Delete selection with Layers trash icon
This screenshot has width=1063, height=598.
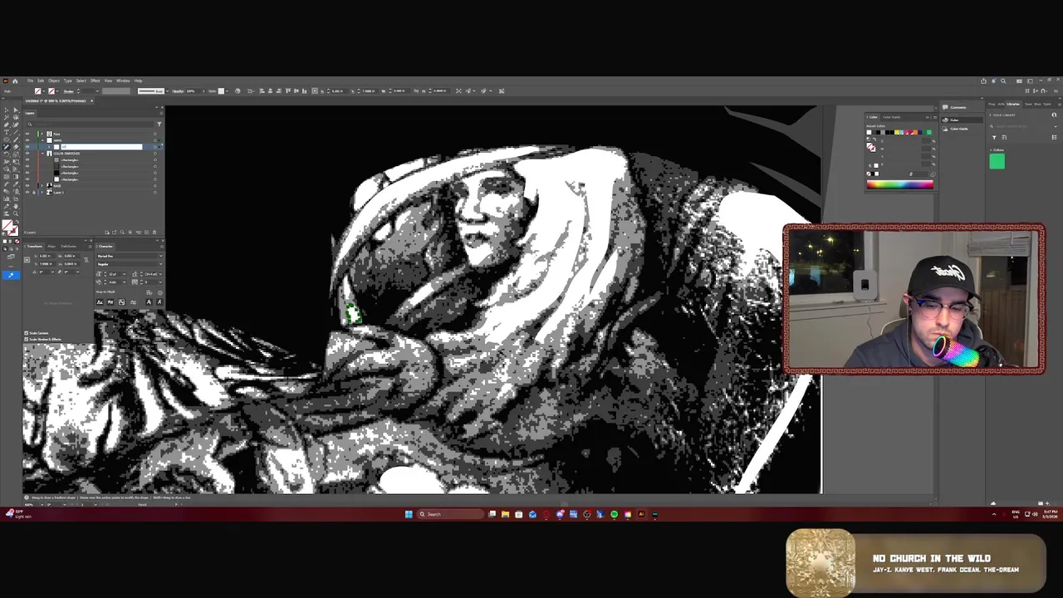point(154,233)
